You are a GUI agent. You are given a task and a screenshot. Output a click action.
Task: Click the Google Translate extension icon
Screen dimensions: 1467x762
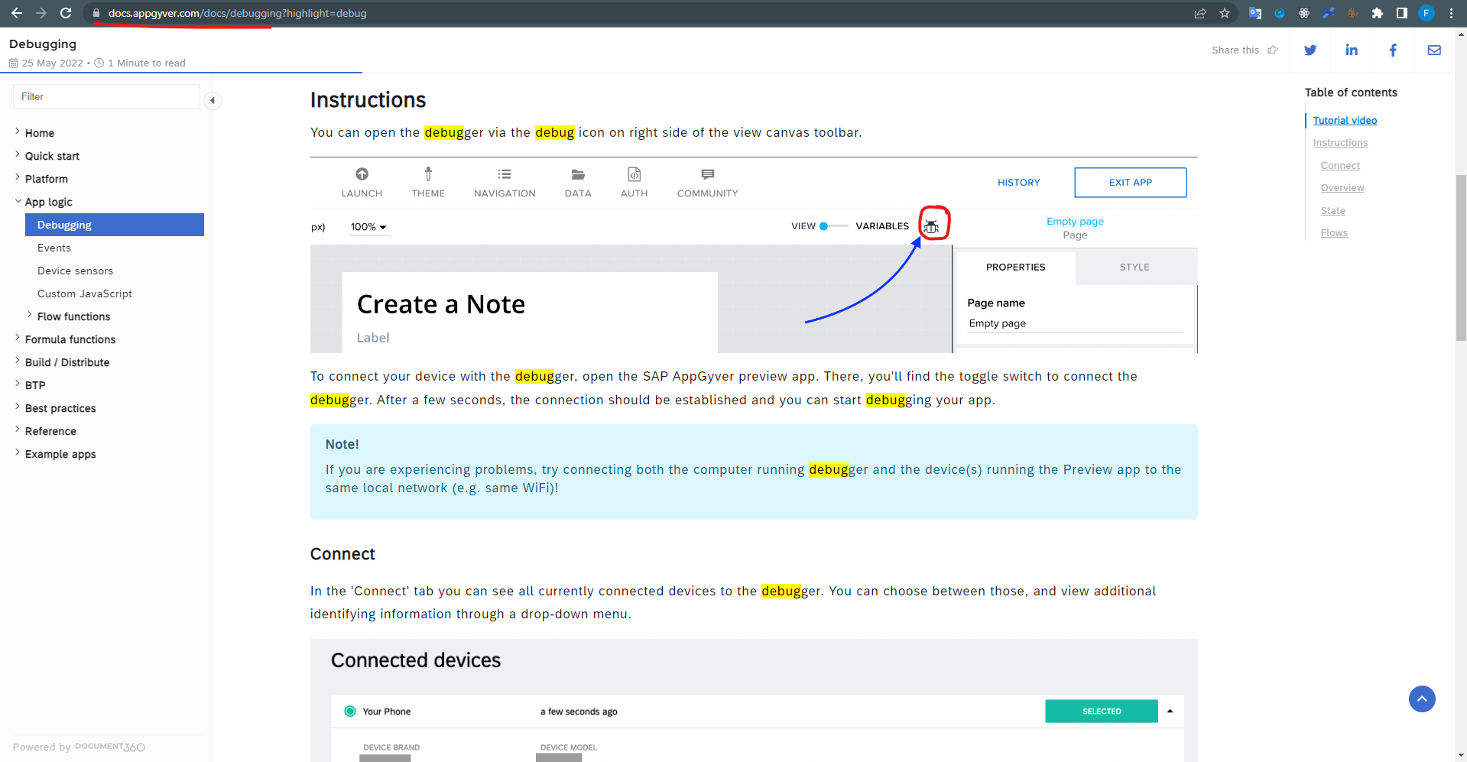pyautogui.click(x=1255, y=13)
